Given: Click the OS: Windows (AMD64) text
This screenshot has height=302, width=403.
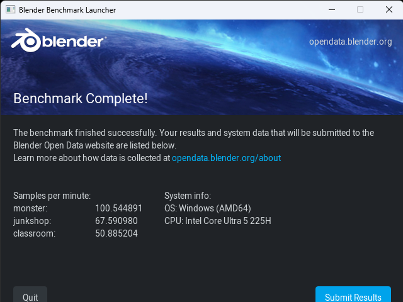Looking at the screenshot, I should pos(207,208).
